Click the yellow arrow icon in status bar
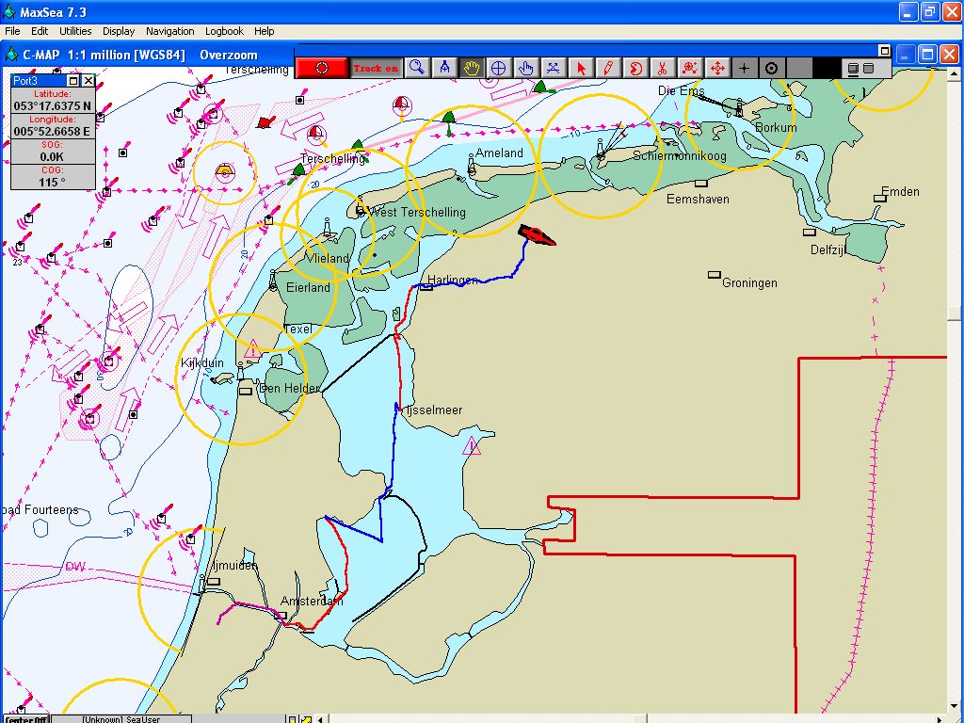The width and height of the screenshot is (964, 723). click(306, 719)
